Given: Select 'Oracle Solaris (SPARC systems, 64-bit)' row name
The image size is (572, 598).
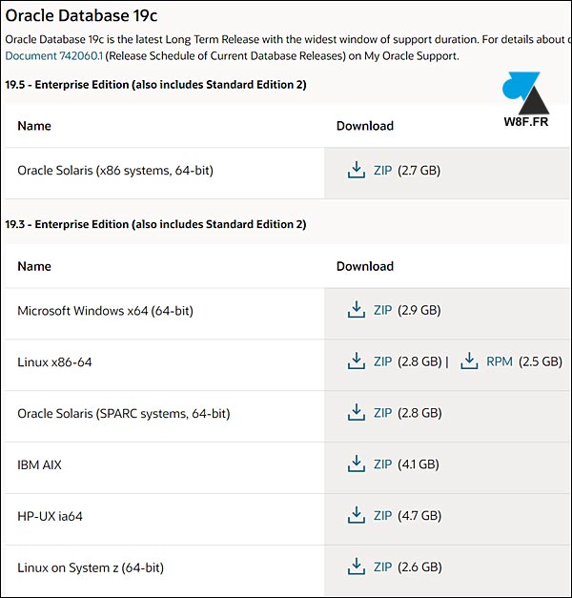Looking at the screenshot, I should point(124,413).
